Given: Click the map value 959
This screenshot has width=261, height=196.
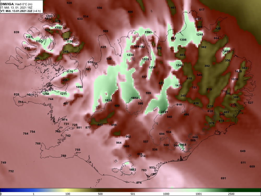Looking at the screenshot, I should [x=90, y=62].
